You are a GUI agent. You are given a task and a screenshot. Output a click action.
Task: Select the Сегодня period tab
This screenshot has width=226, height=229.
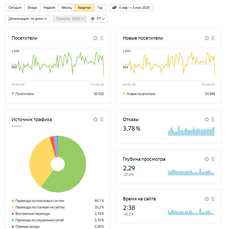click(15, 7)
